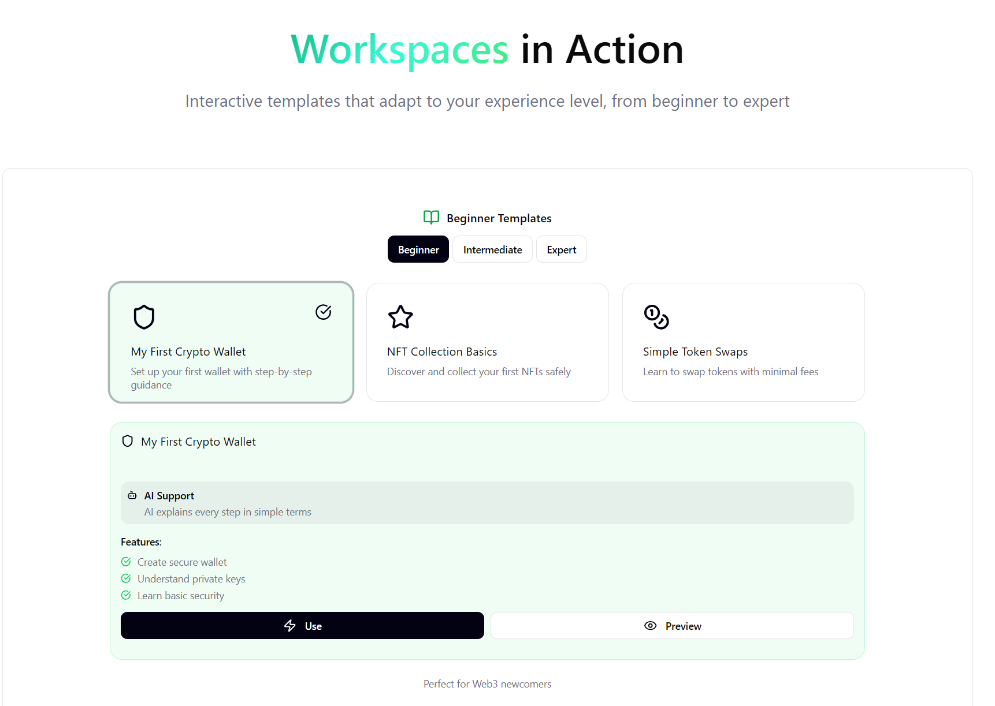Switch to the Expert tab

(561, 249)
